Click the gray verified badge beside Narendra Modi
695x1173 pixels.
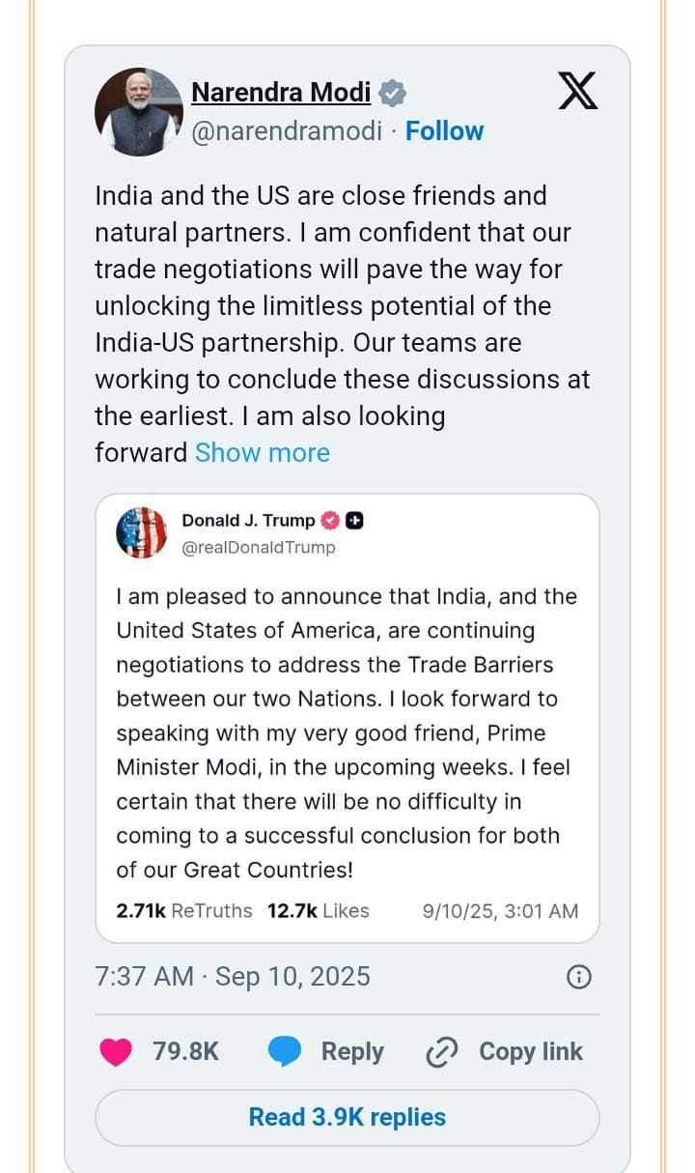pos(392,93)
